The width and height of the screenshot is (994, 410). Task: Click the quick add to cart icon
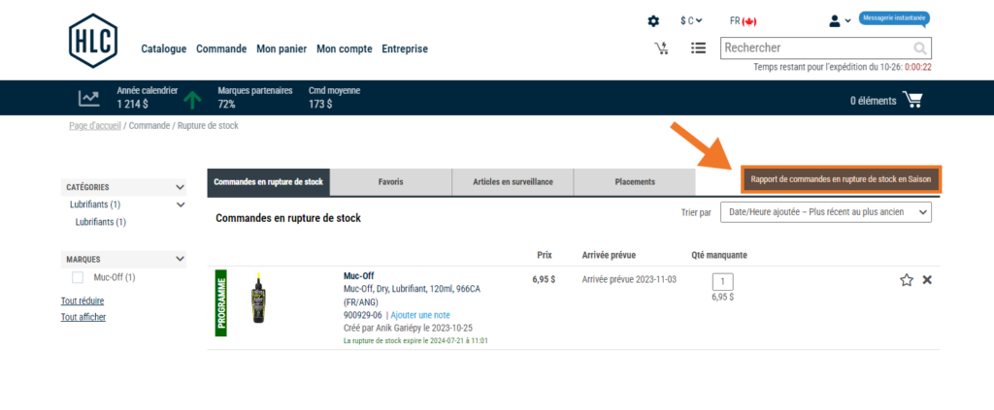[661, 48]
